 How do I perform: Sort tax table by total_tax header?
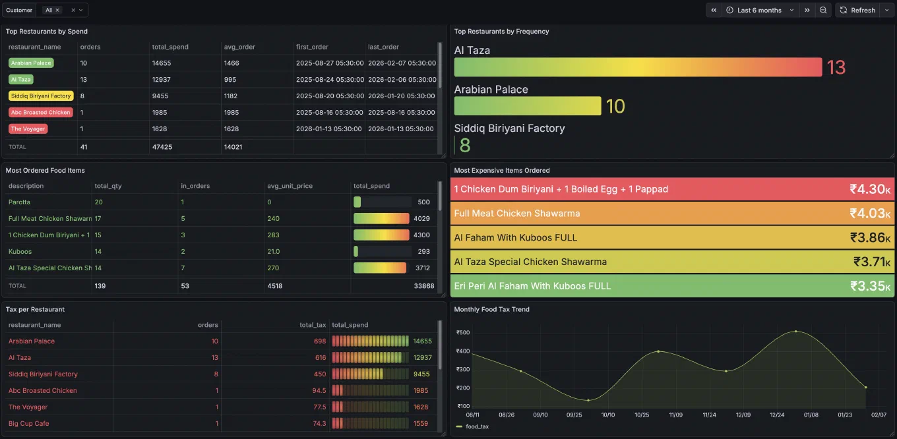312,325
